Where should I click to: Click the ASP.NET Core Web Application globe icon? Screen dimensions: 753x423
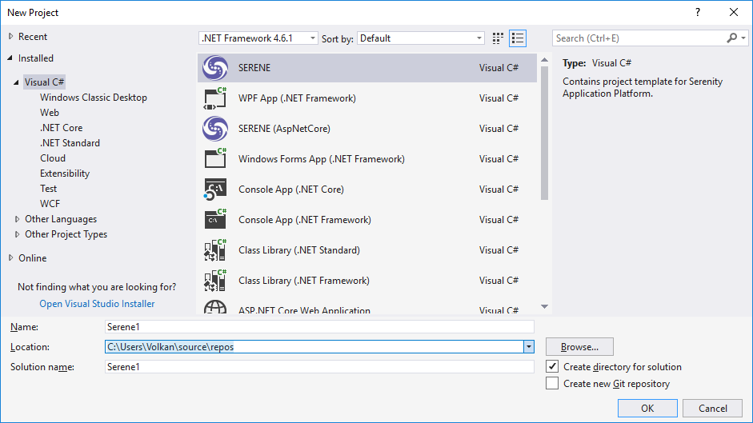pos(214,307)
